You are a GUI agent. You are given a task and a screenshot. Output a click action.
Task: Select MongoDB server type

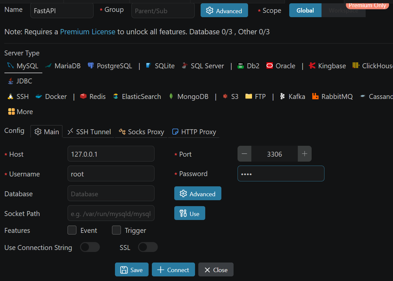pyautogui.click(x=188, y=97)
